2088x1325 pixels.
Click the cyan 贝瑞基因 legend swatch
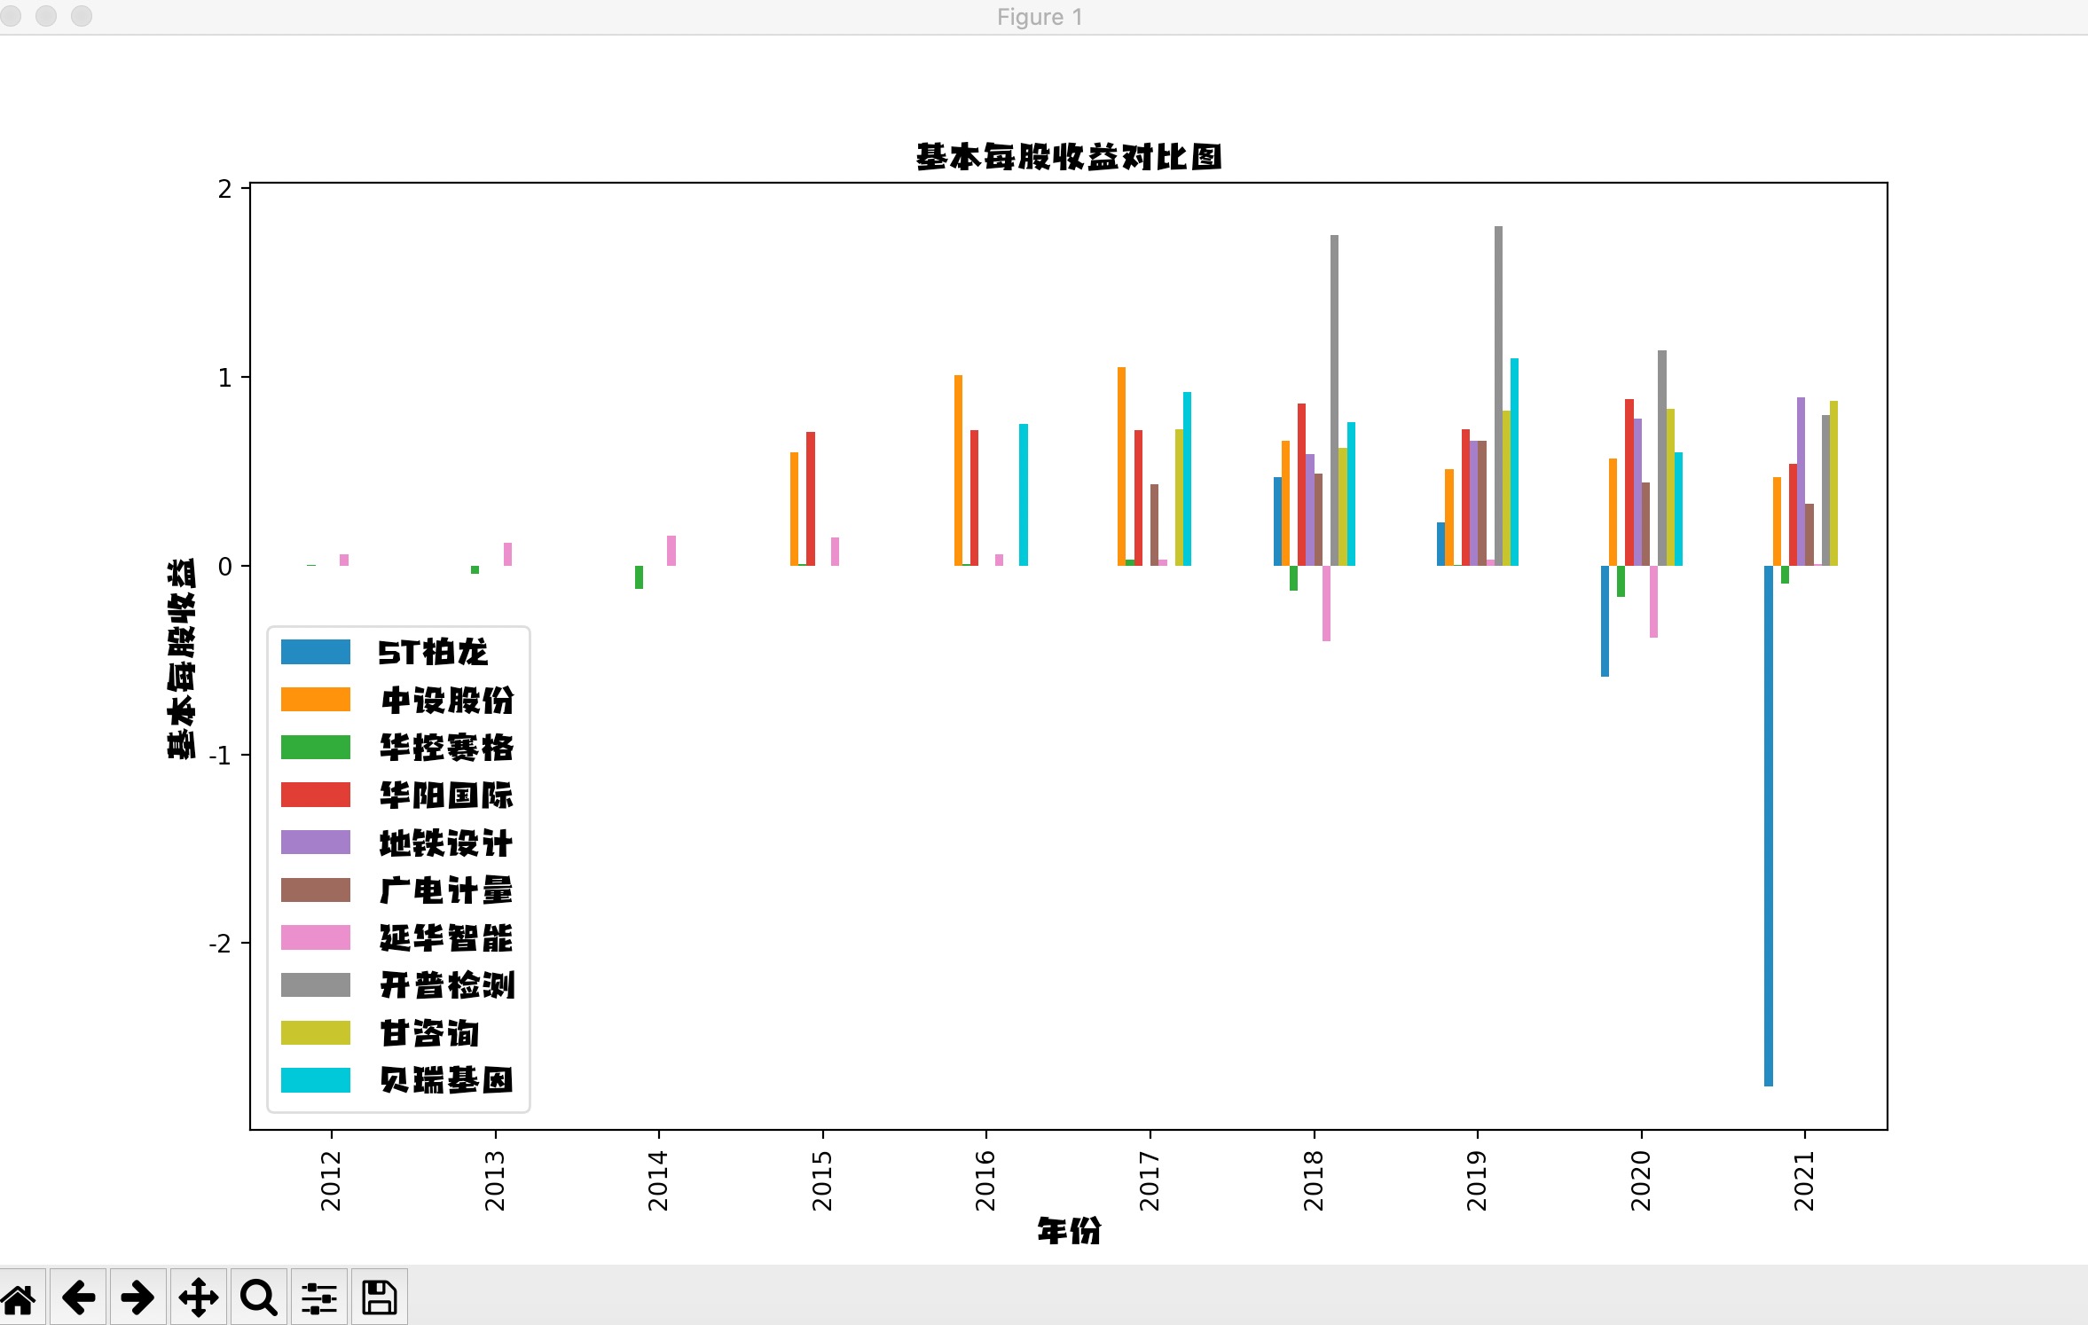316,1080
